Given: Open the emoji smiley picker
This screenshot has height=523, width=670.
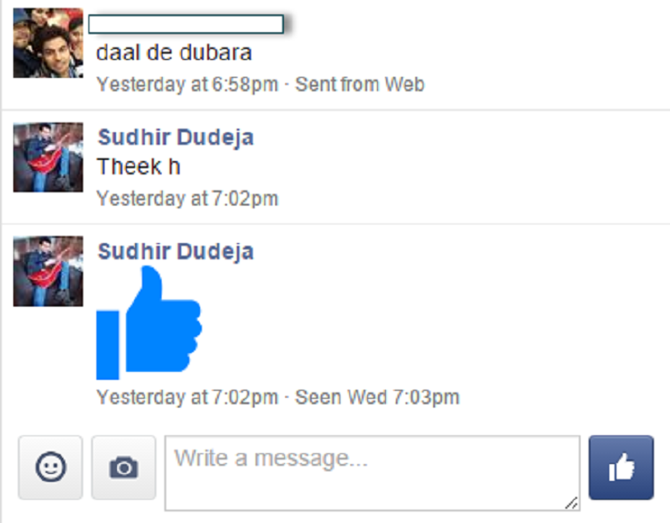Looking at the screenshot, I should point(50,467).
